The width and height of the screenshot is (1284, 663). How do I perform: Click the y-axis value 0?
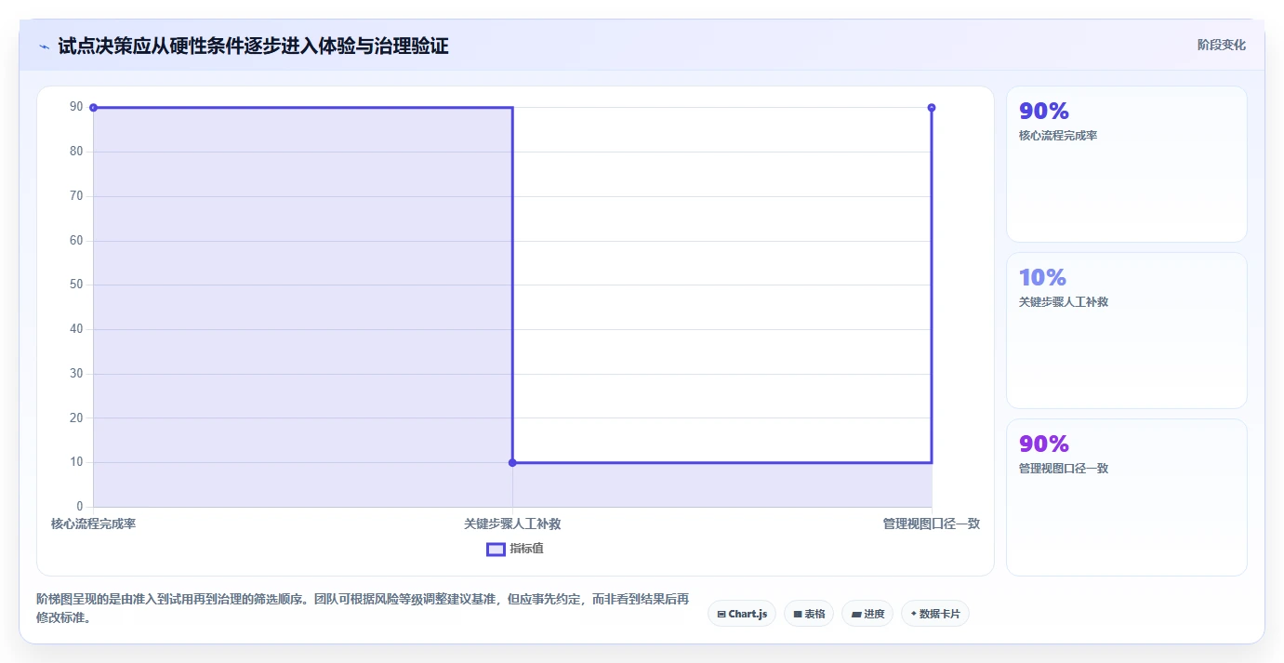79,507
